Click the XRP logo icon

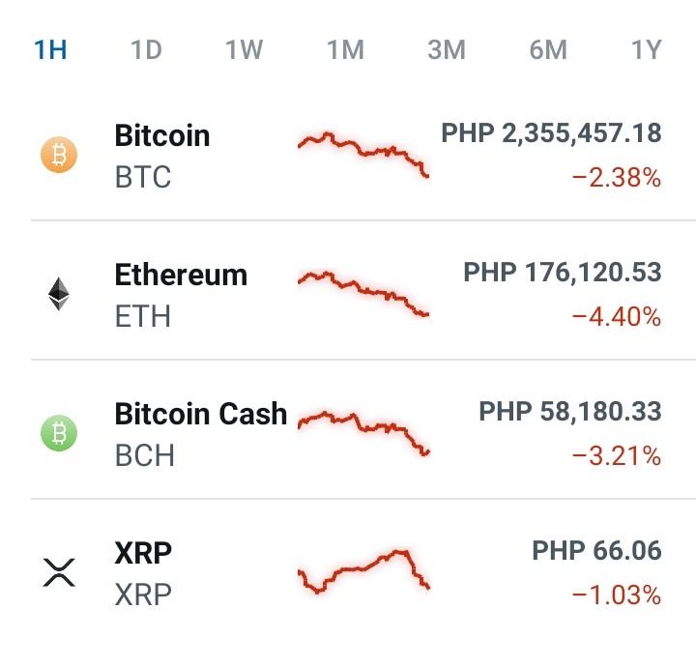[x=59, y=572]
